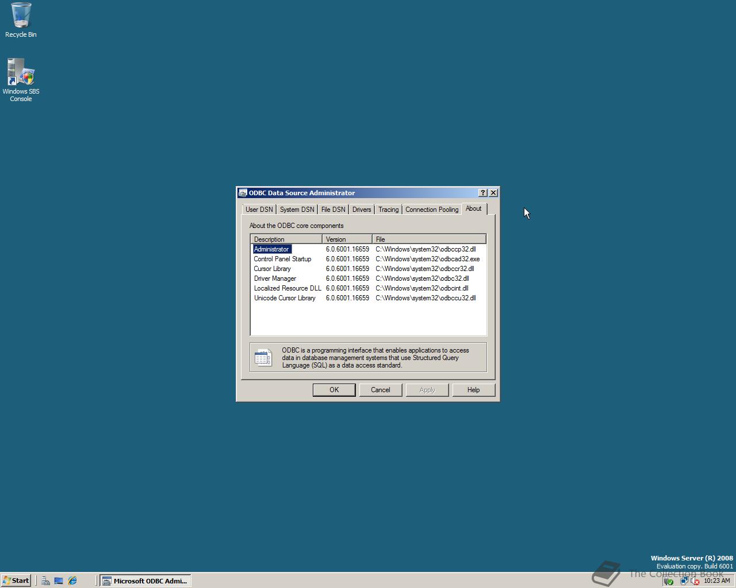Viewport: 736px width, 588px height.
Task: Click the odbc32.dll file path
Action: [x=422, y=278]
